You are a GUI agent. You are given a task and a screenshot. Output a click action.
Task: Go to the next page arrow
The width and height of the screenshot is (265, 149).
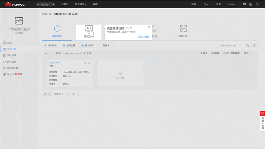pyautogui.click(x=79, y=94)
